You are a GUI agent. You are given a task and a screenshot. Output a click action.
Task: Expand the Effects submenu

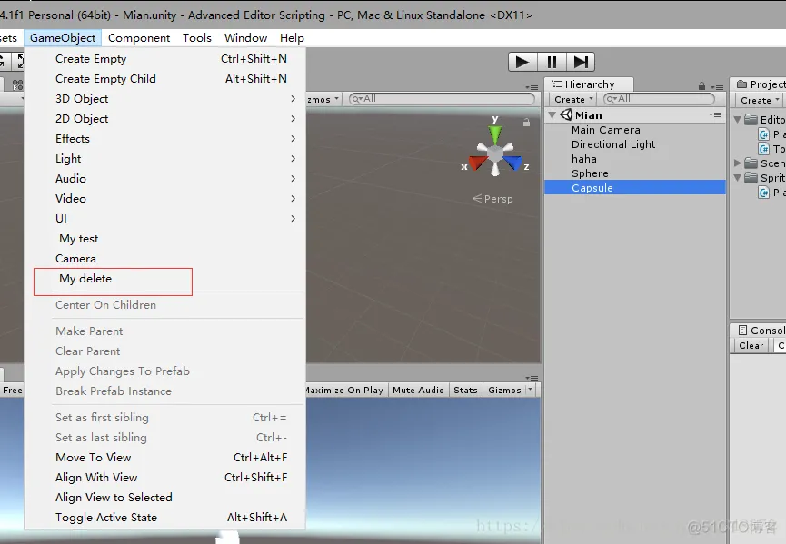164,139
